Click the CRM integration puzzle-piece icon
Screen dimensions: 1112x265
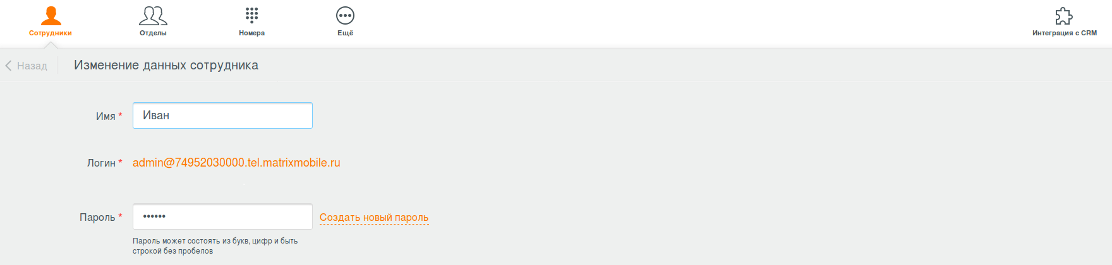coord(1064,16)
